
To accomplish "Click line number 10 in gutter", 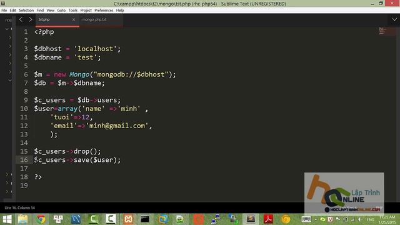I will [x=24, y=109].
